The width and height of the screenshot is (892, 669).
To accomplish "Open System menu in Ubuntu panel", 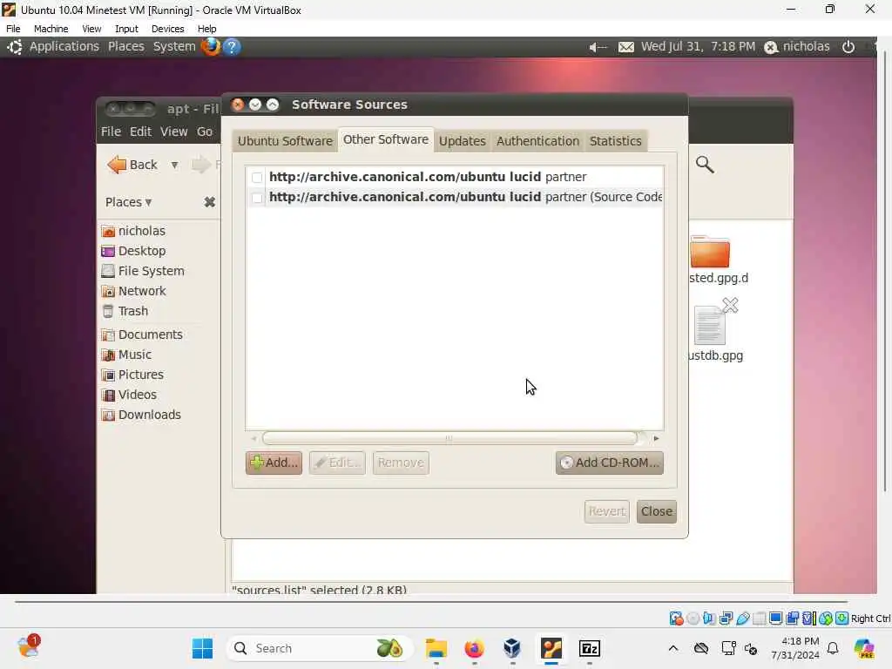I will click(x=174, y=47).
